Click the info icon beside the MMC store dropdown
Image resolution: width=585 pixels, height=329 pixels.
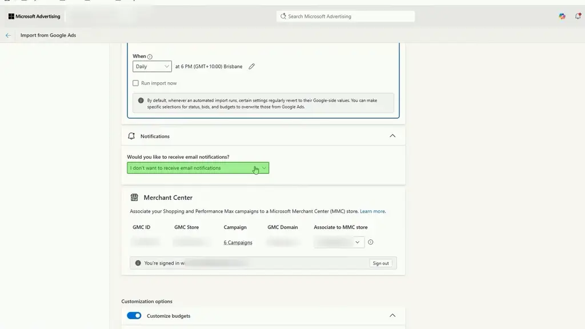tap(370, 242)
